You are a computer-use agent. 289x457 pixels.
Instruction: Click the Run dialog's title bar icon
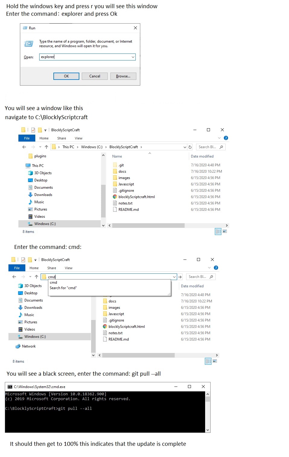tap(25, 28)
